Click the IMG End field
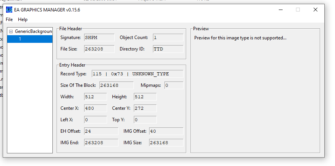 click(x=101, y=143)
